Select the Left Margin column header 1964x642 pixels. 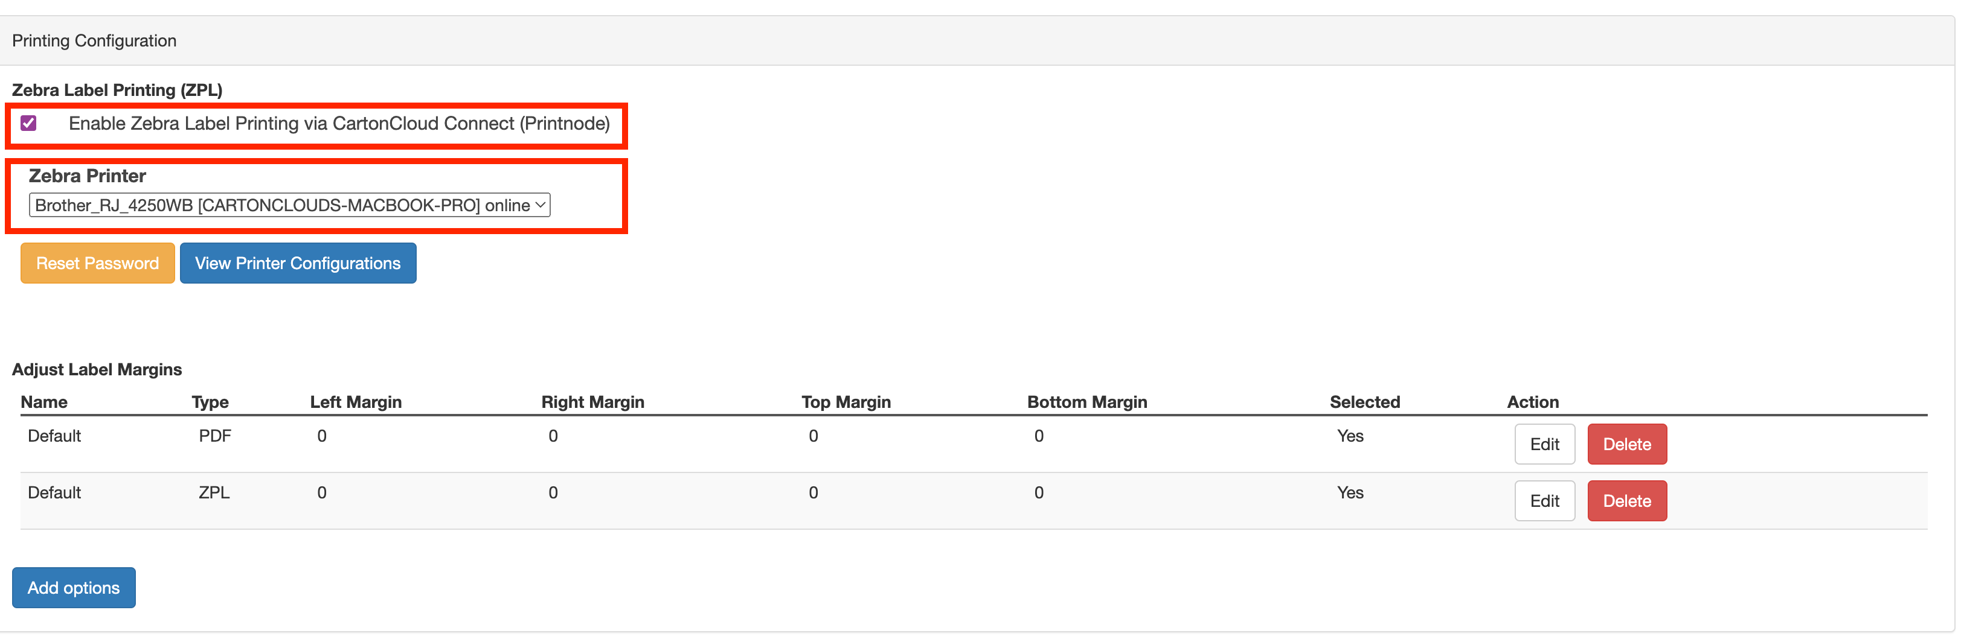pyautogui.click(x=355, y=402)
